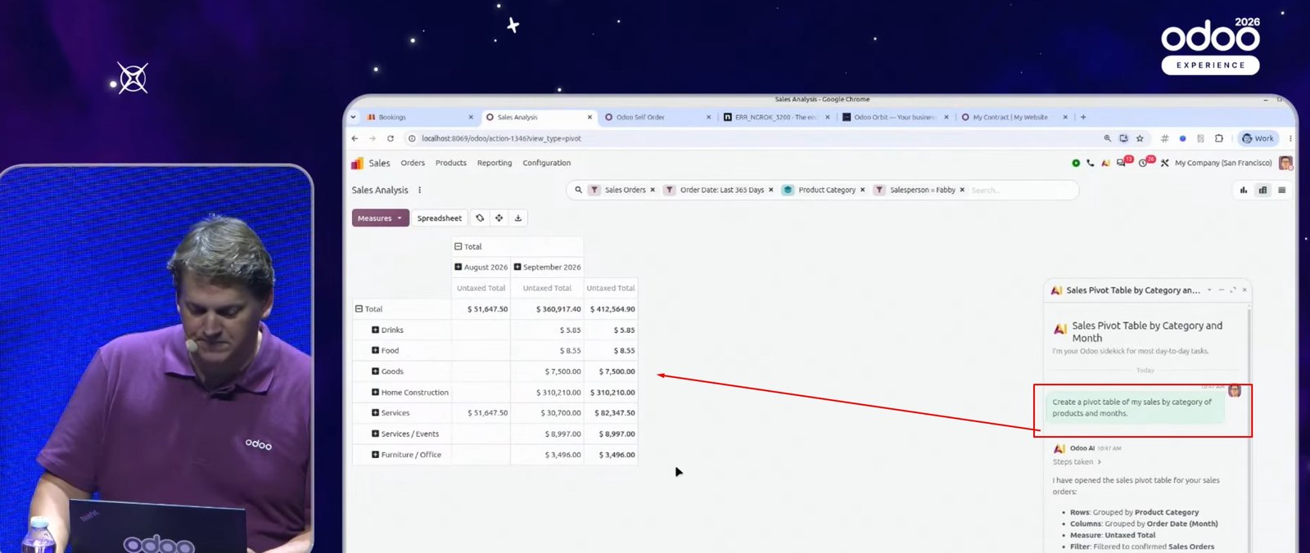Download the pivot table as xlsx
The image size is (1310, 553).
[517, 218]
